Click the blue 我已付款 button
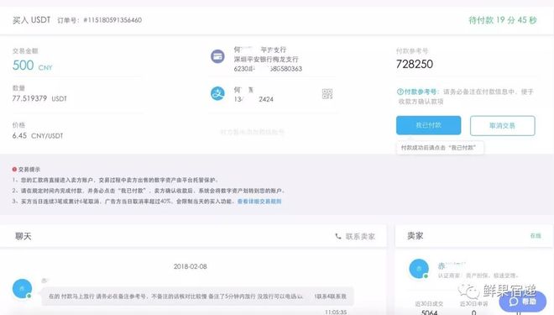 [x=428, y=125]
